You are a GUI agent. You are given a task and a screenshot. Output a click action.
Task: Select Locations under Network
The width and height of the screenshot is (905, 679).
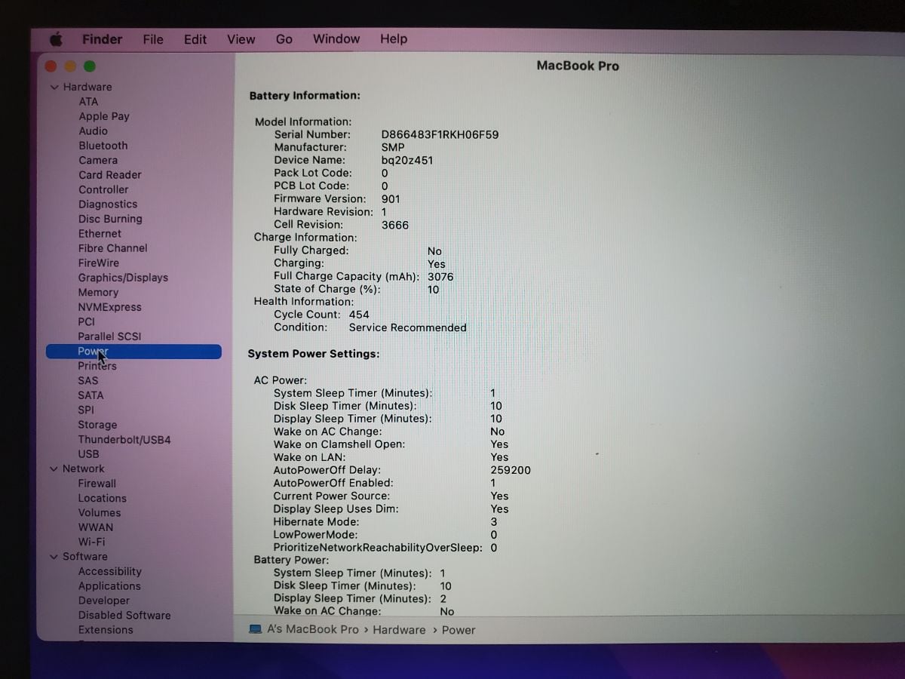pos(102,499)
